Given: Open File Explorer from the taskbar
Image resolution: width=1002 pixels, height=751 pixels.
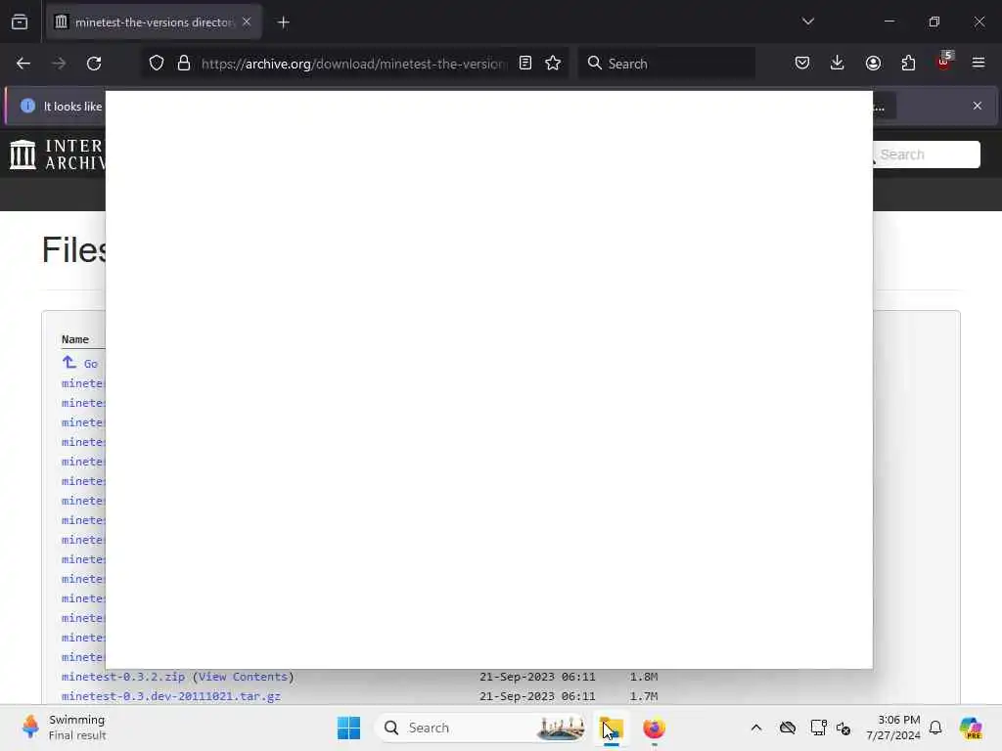Looking at the screenshot, I should click(612, 728).
